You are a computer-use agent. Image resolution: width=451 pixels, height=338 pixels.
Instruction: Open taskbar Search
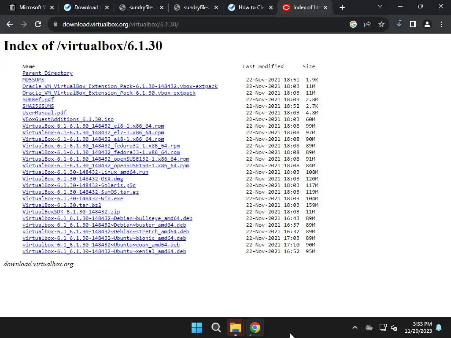click(x=216, y=327)
